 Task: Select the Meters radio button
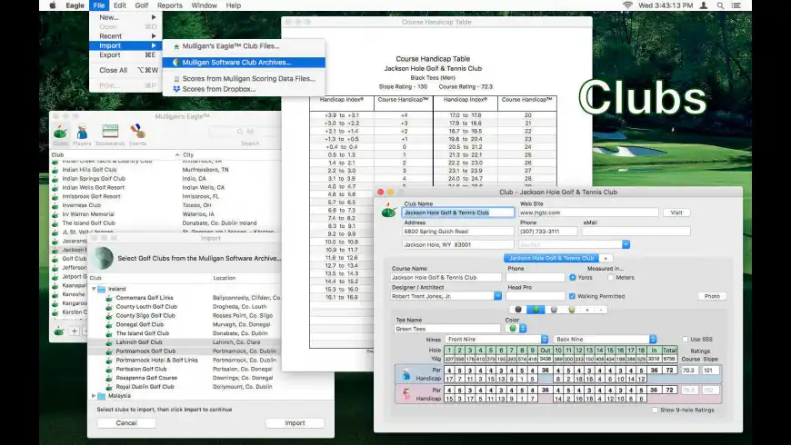[x=611, y=277]
